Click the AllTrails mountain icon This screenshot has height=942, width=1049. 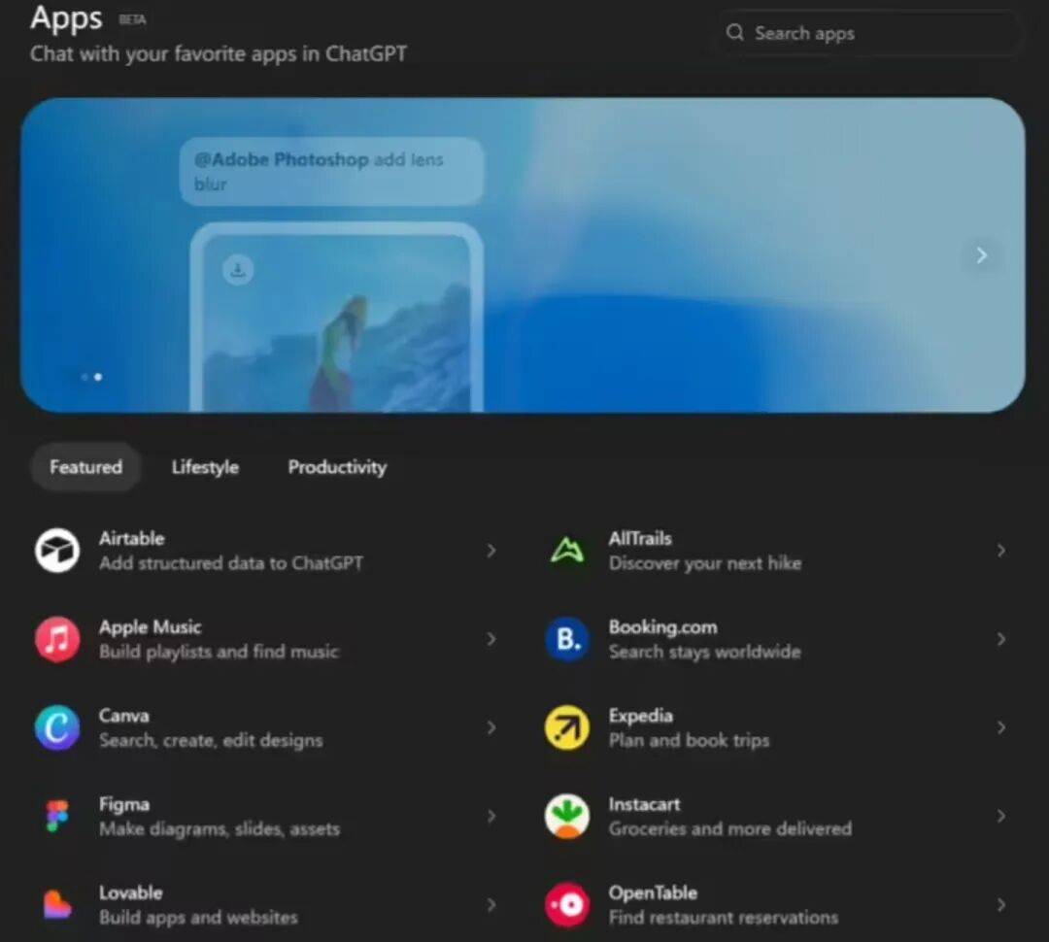tap(567, 551)
